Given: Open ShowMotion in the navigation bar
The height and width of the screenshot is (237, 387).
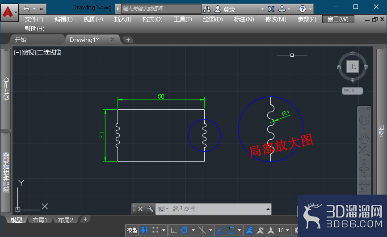Looking at the screenshot, I should click(364, 187).
